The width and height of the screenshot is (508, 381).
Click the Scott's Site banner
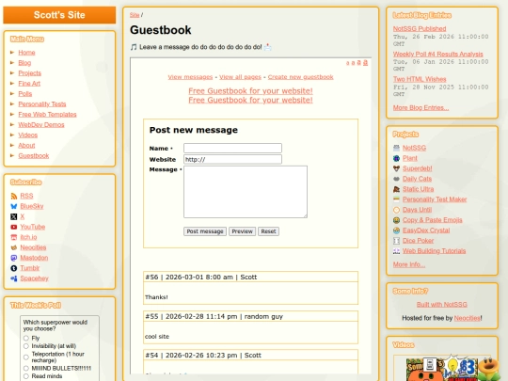(59, 15)
